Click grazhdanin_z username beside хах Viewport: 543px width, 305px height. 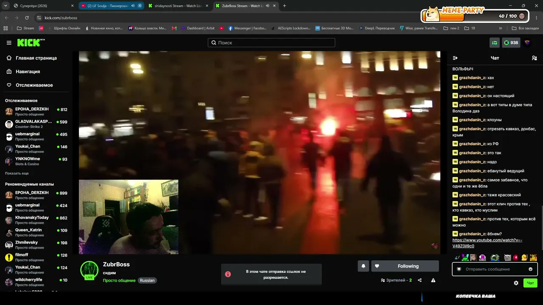click(472, 78)
